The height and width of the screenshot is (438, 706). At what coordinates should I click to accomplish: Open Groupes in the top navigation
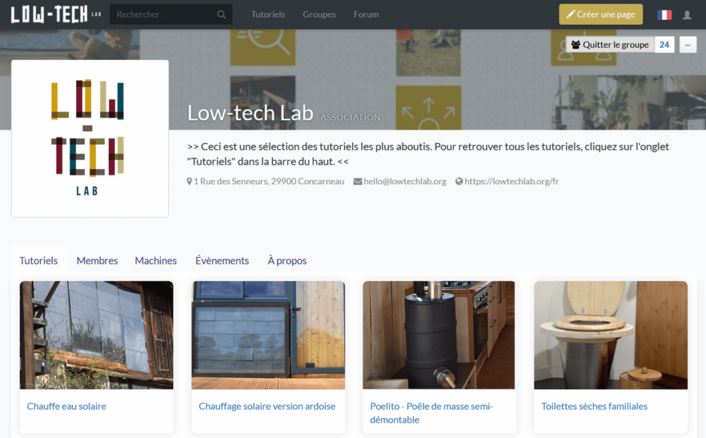point(319,14)
